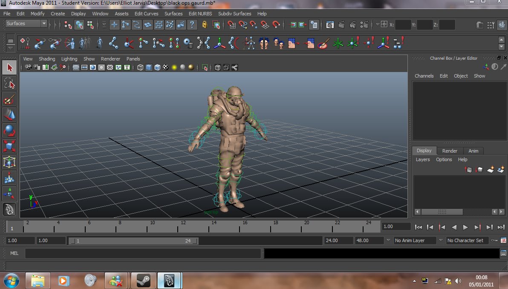Screen dimensions: 508x289
Task: Click the Select Camera icon in viewport
Action: click(x=28, y=67)
